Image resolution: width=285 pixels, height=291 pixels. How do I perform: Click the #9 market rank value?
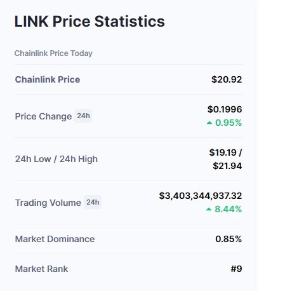(x=236, y=269)
